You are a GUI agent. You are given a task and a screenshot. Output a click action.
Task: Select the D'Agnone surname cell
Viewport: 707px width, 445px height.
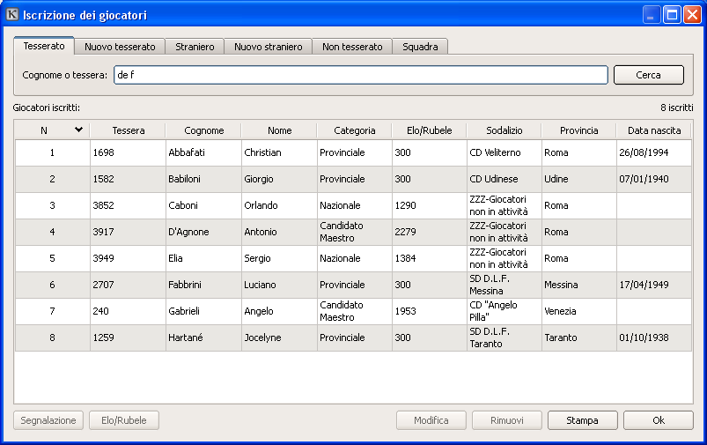[x=203, y=232]
